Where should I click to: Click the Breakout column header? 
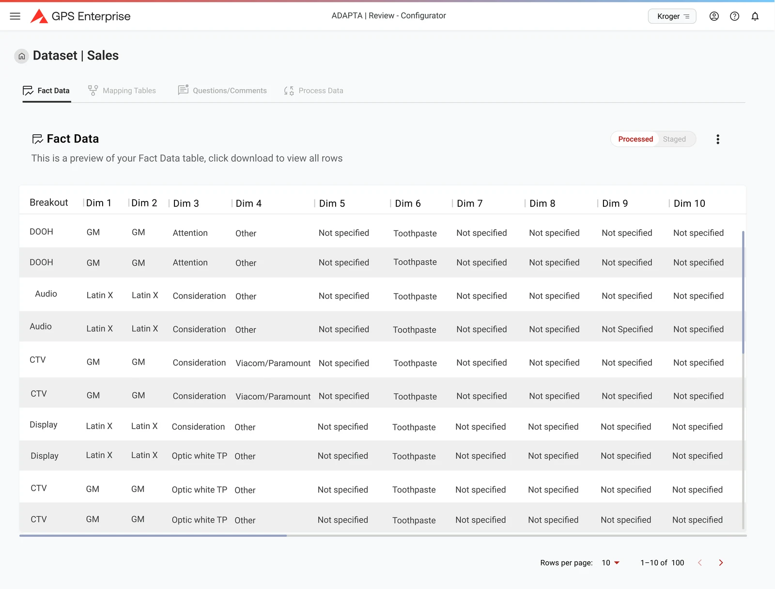[49, 202]
